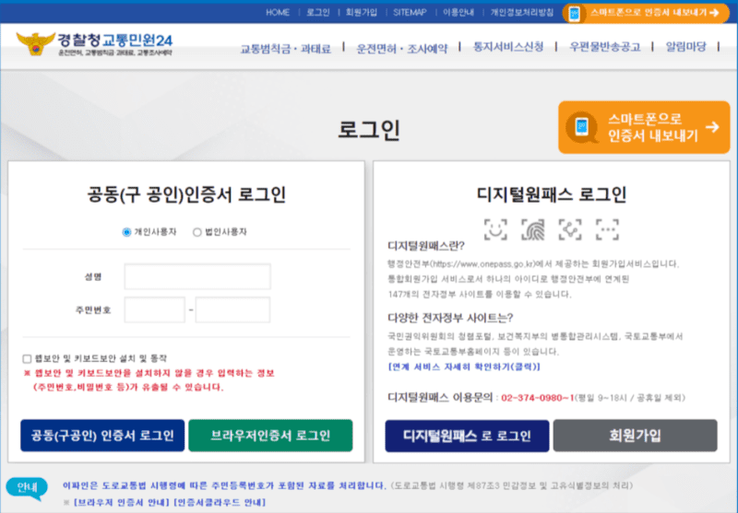Open 연계 서비스 자세히 확인하기 link
738x513 pixels.
[464, 367]
